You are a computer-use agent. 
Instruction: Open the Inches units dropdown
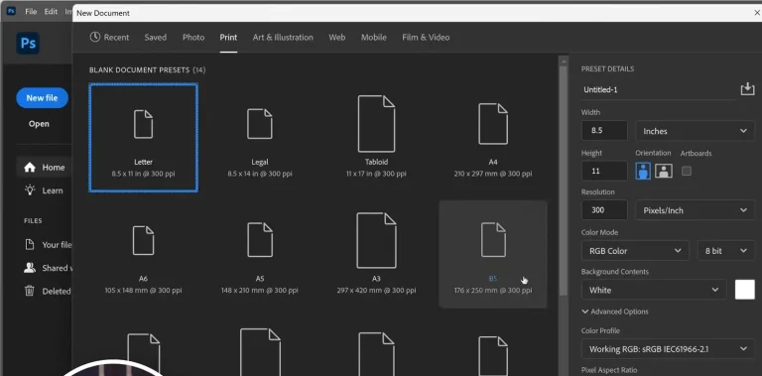click(695, 131)
